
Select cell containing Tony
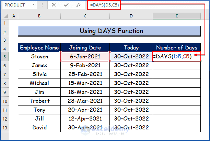(39, 110)
